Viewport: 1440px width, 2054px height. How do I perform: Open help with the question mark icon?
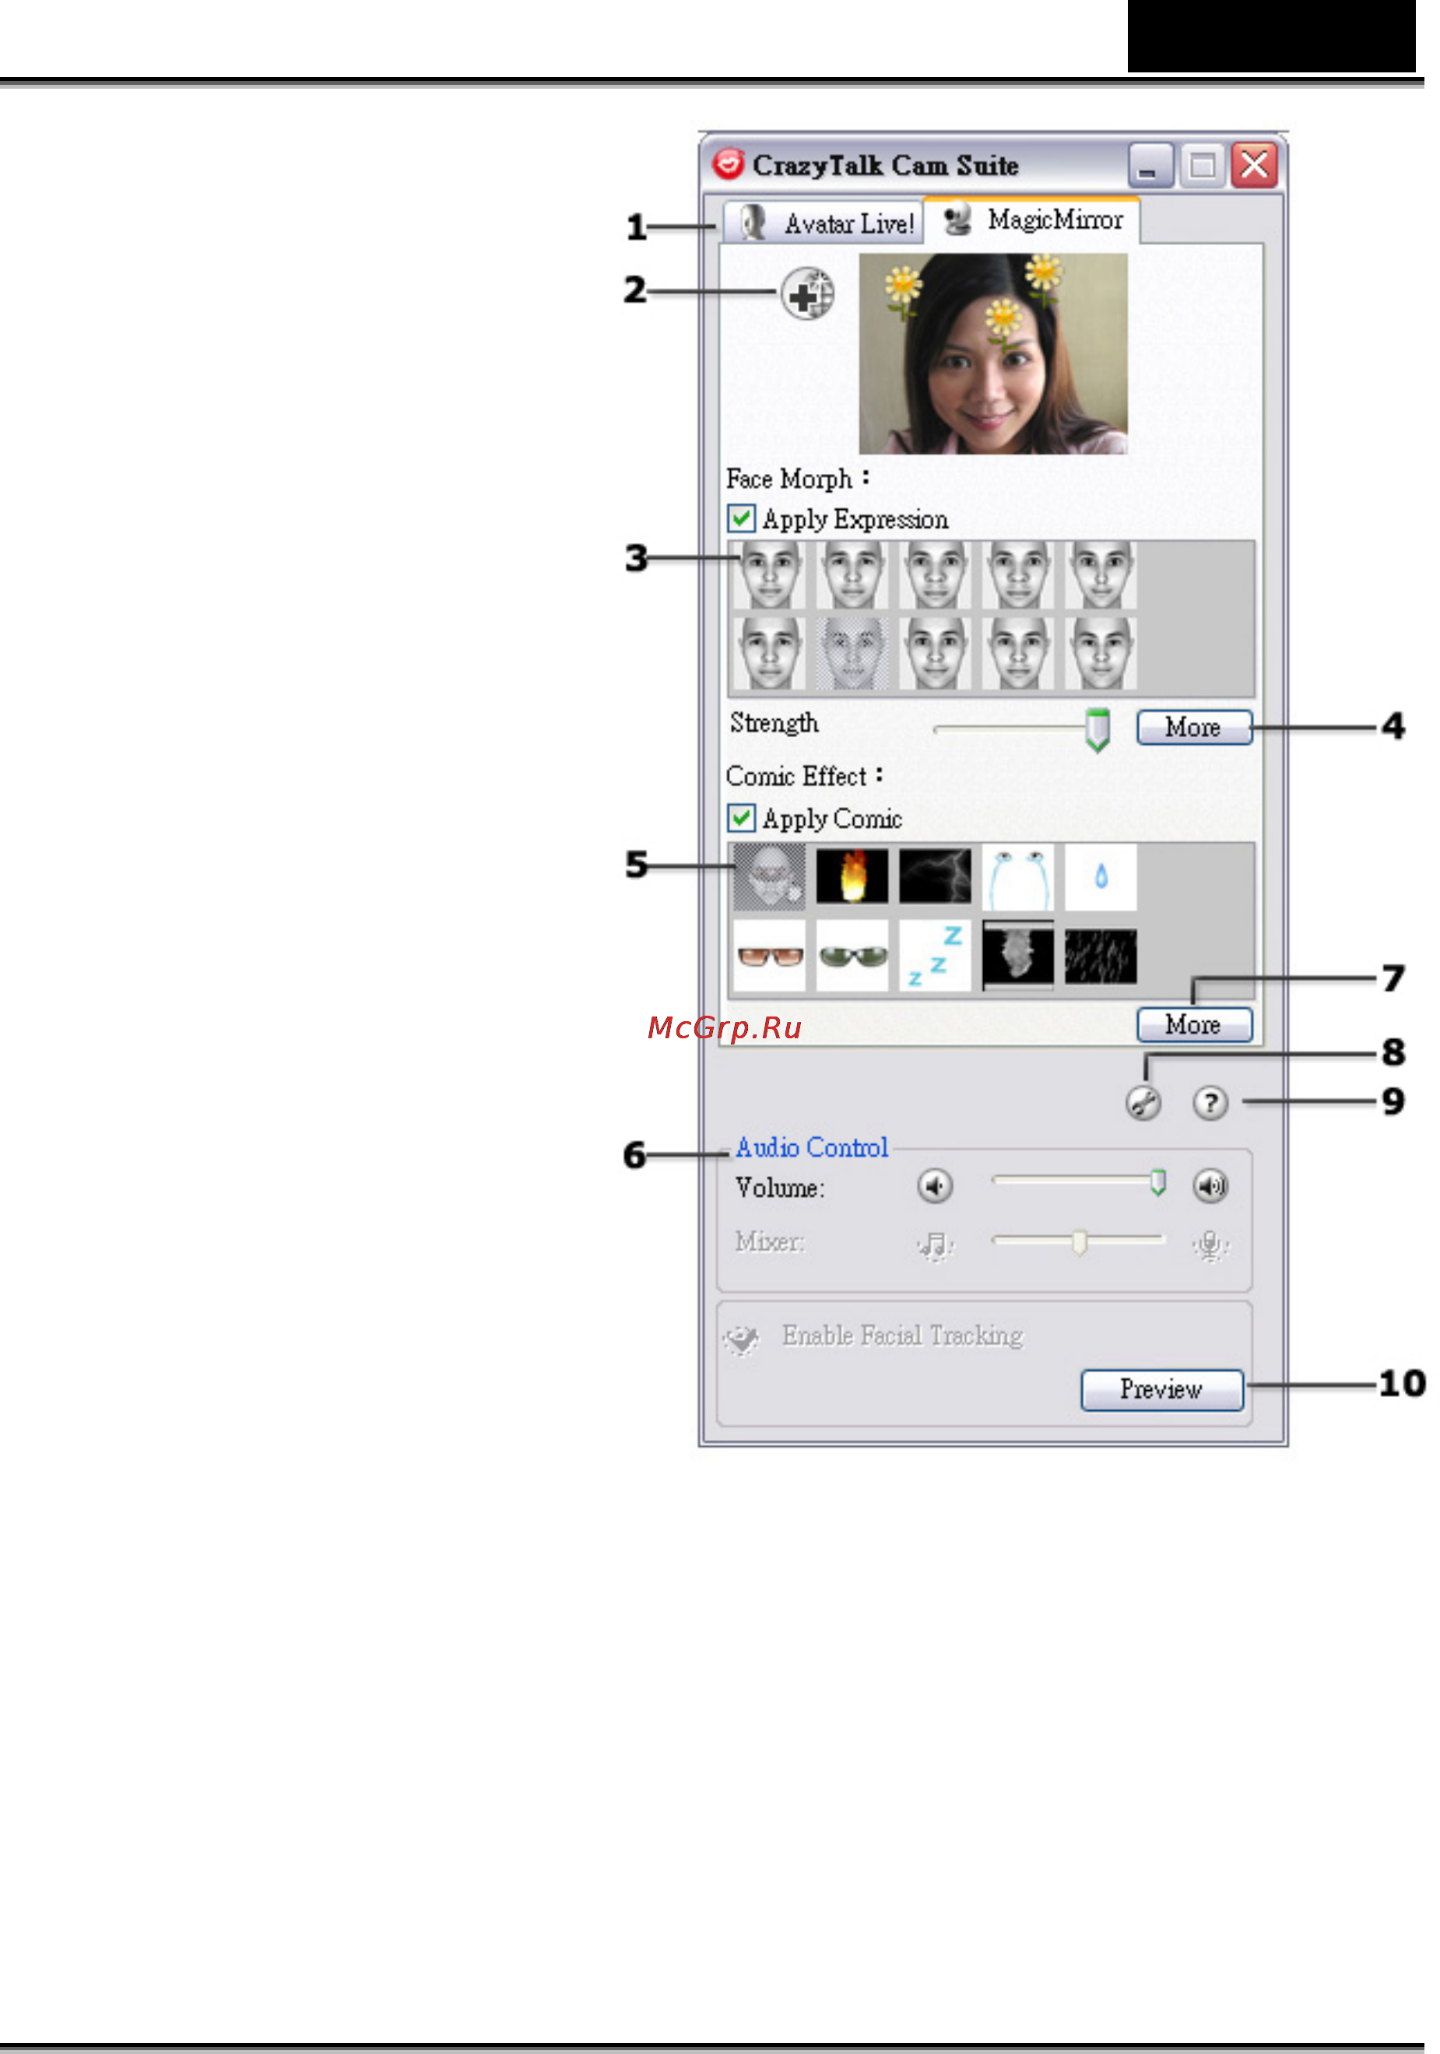pyautogui.click(x=1210, y=1102)
